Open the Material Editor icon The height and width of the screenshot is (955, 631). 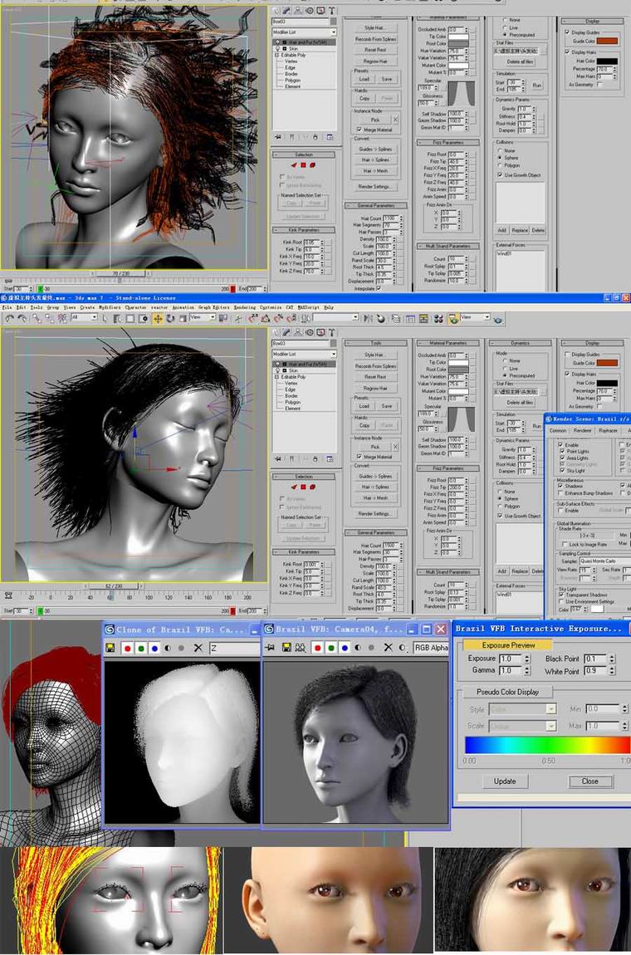point(438,318)
